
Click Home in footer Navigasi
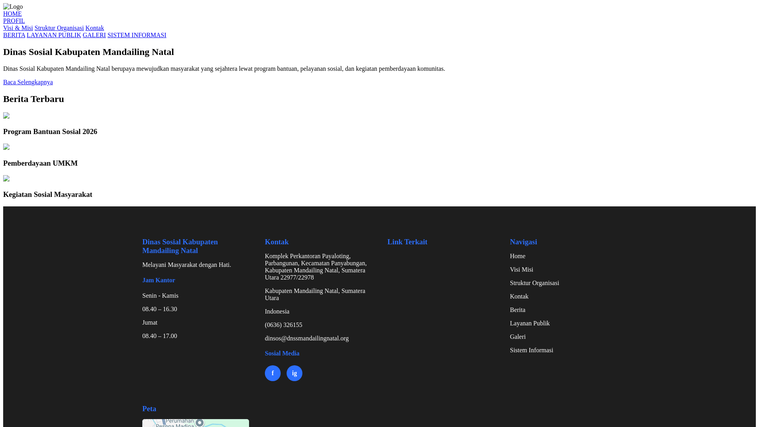click(517, 256)
